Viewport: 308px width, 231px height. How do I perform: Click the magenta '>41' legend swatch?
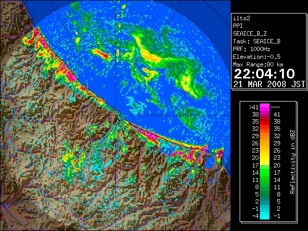pyautogui.click(x=265, y=107)
